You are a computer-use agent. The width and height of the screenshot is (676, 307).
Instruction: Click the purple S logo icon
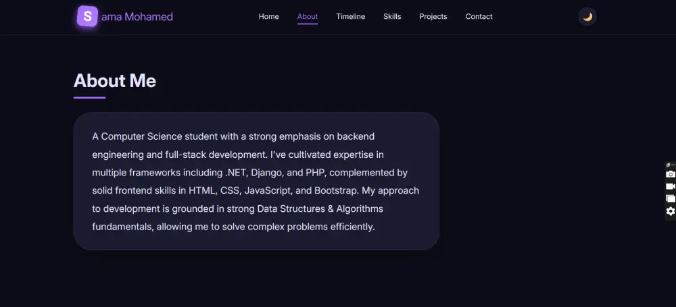pyautogui.click(x=87, y=16)
